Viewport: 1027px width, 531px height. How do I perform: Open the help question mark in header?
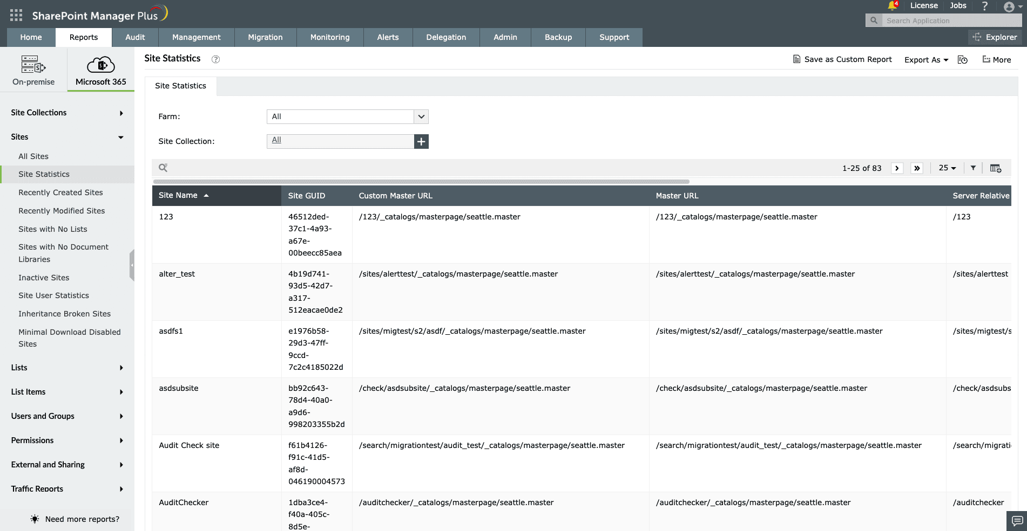tap(984, 6)
